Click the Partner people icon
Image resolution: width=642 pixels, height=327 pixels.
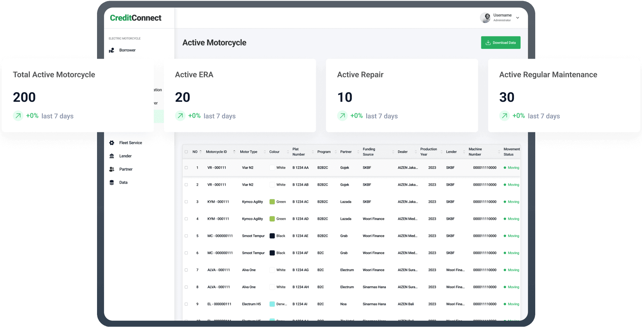(x=112, y=169)
